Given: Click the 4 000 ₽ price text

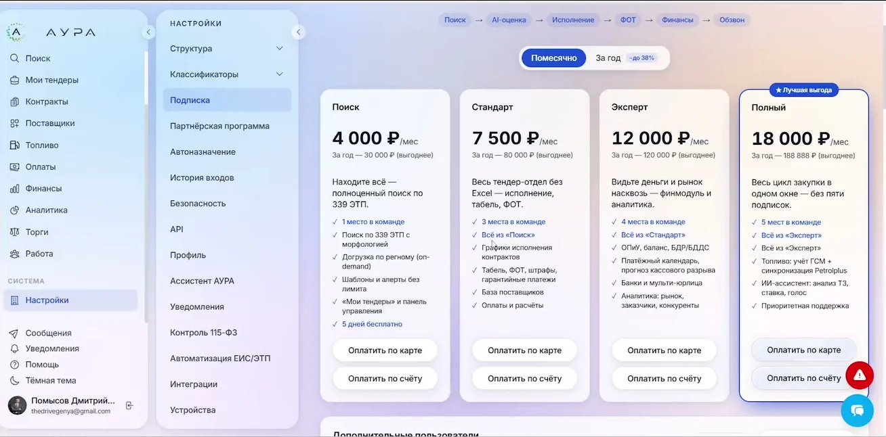Looking at the screenshot, I should (366, 138).
